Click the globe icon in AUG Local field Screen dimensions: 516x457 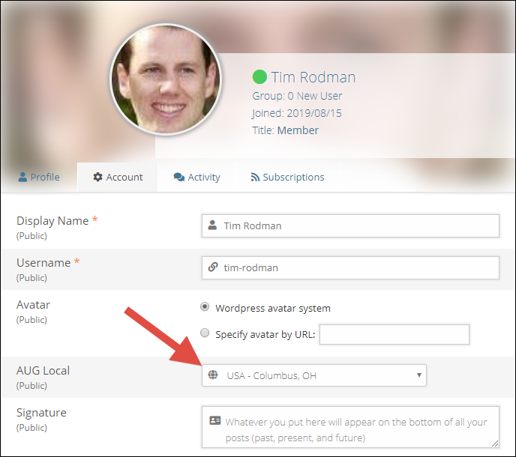[213, 375]
